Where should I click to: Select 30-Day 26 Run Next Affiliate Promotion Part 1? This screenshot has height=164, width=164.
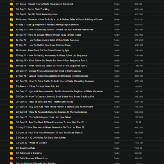[x=50, y=123]
